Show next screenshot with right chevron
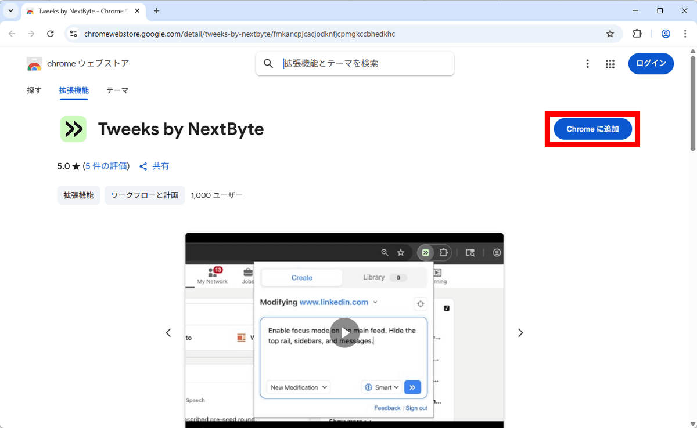Viewport: 697px width, 428px height. point(520,333)
